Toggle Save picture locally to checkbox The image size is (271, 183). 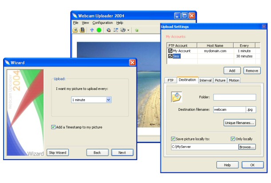tap(173, 139)
